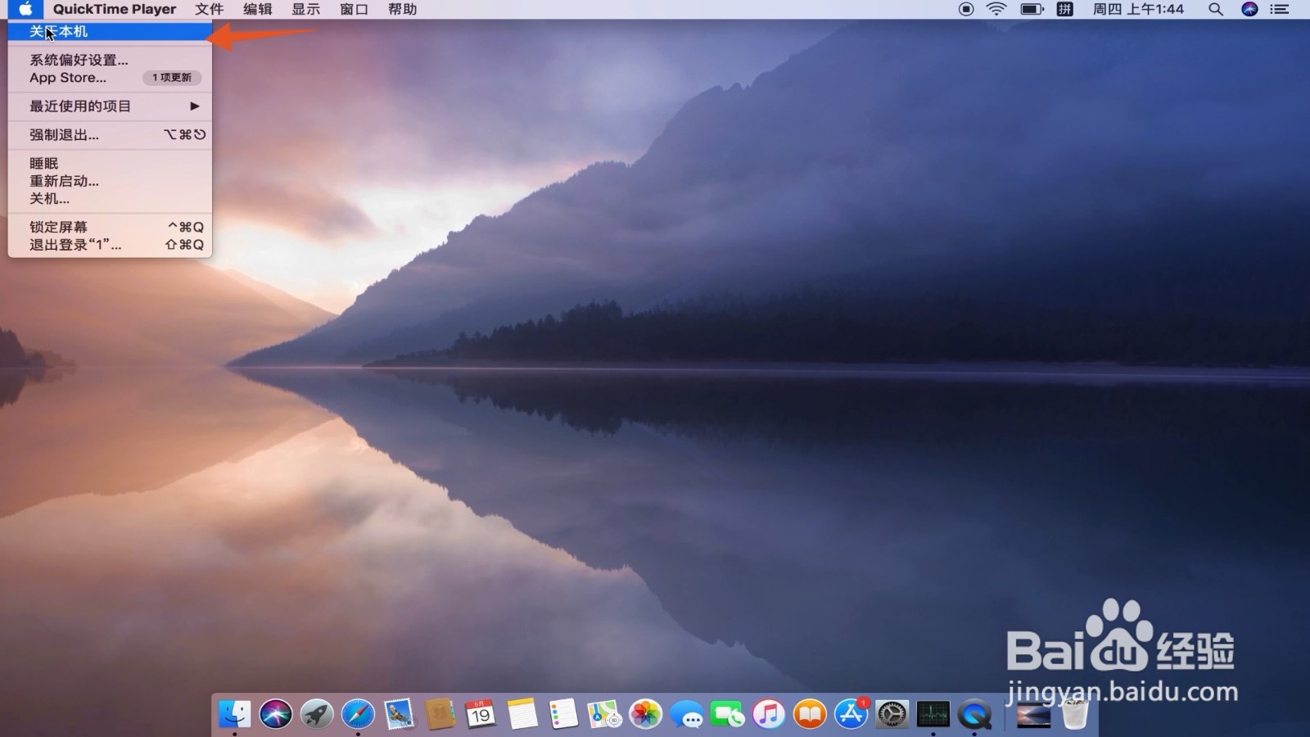This screenshot has height=737, width=1310.
Task: Open the 显示 menu
Action: (x=305, y=9)
